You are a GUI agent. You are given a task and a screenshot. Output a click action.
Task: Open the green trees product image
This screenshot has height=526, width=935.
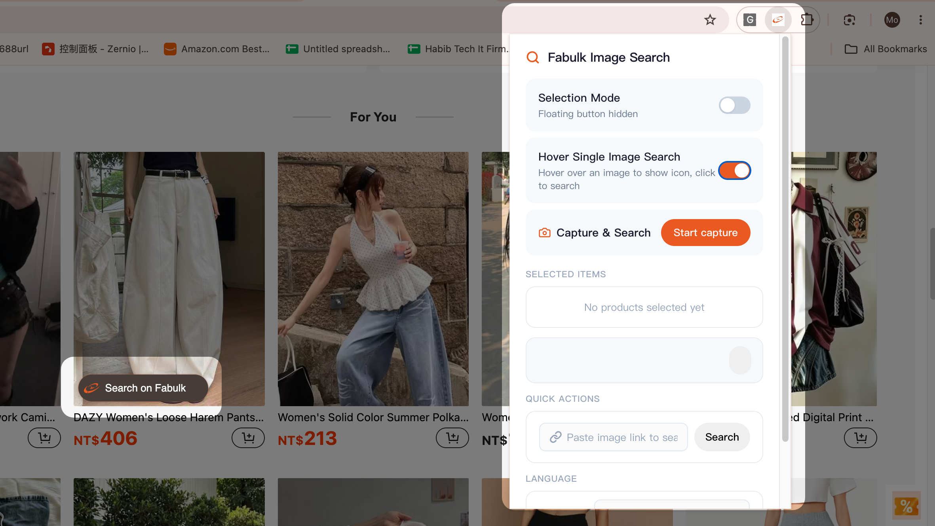(x=169, y=502)
